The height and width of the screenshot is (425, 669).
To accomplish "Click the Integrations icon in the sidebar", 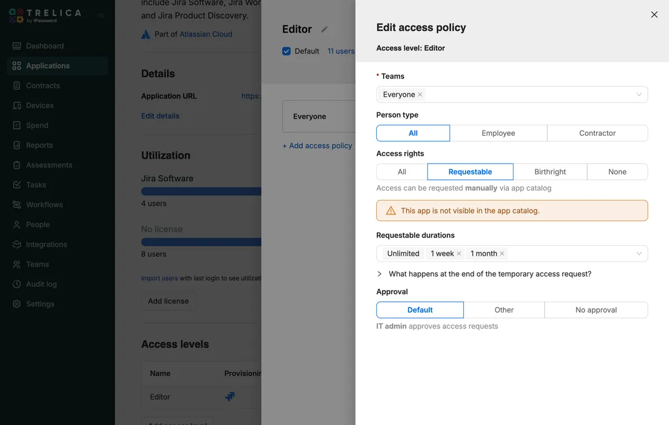I will tap(17, 245).
